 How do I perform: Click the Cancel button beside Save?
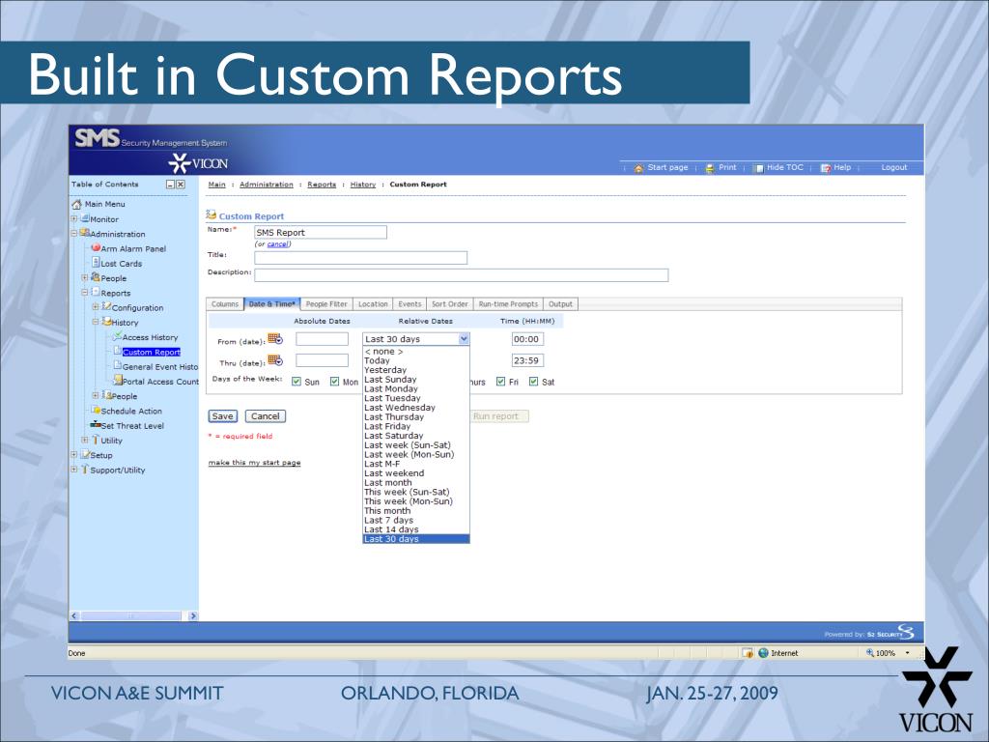tap(265, 416)
